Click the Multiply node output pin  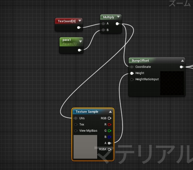click(x=117, y=24)
